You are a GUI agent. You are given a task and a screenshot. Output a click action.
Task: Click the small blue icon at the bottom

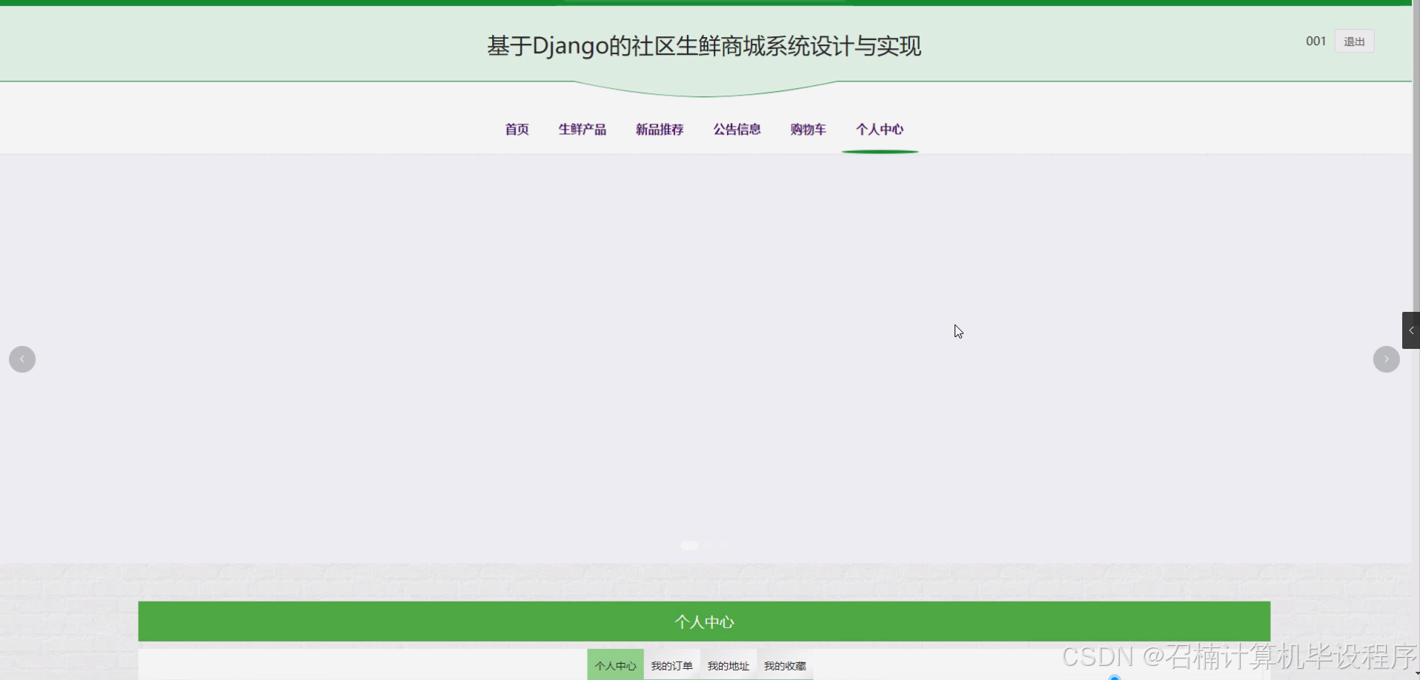pyautogui.click(x=1114, y=676)
